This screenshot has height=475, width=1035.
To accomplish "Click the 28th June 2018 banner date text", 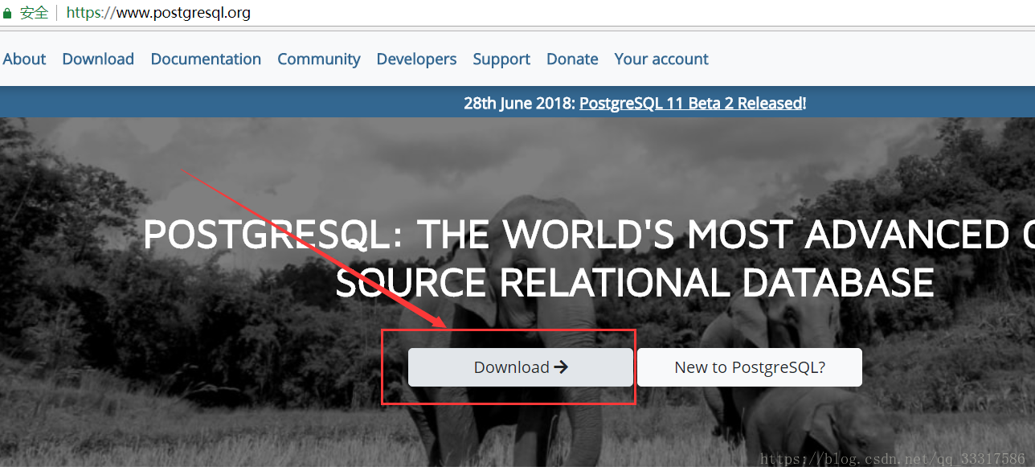I will [519, 103].
